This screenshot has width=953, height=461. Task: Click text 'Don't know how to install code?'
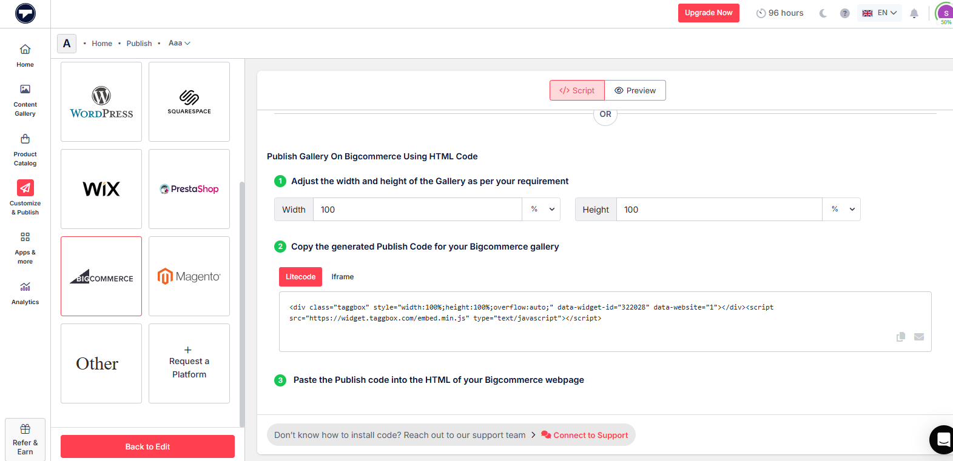[338, 435]
